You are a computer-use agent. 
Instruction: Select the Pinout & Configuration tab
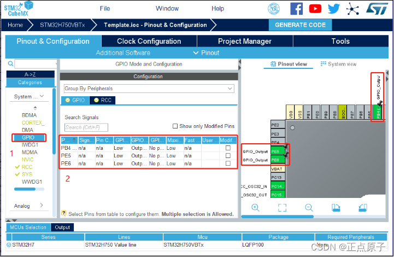(x=53, y=41)
